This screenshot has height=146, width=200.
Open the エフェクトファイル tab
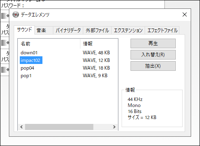[162, 31]
